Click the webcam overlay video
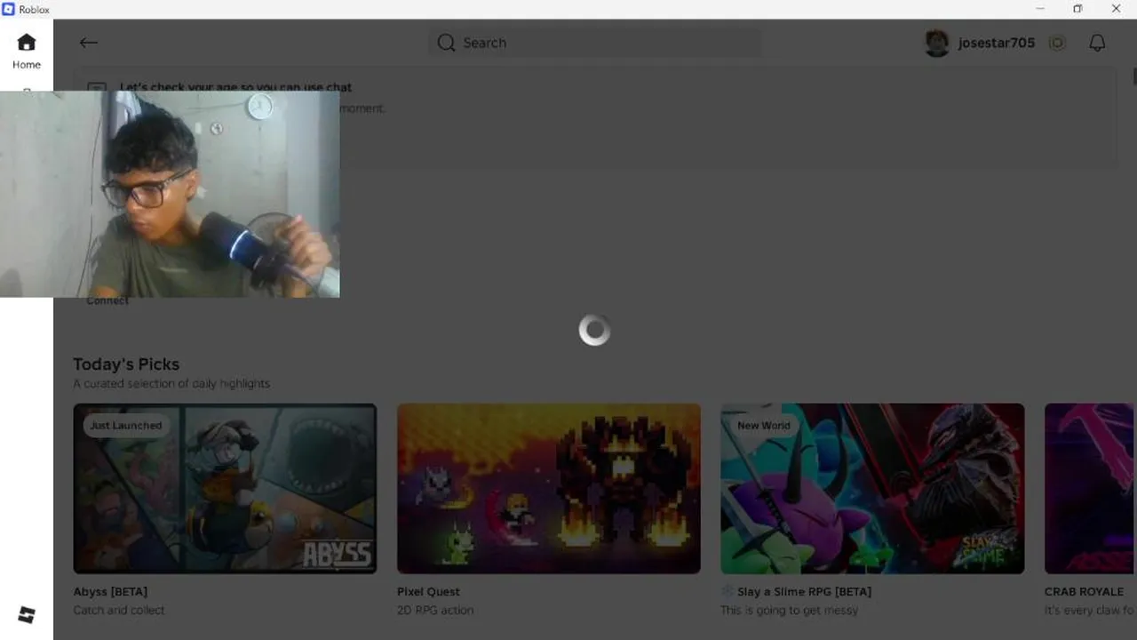This screenshot has width=1137, height=640. 170,194
